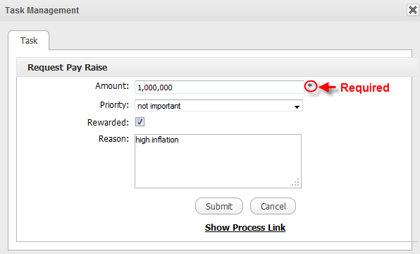Close the Task Management dialog
The height and width of the screenshot is (254, 420).
tap(413, 10)
